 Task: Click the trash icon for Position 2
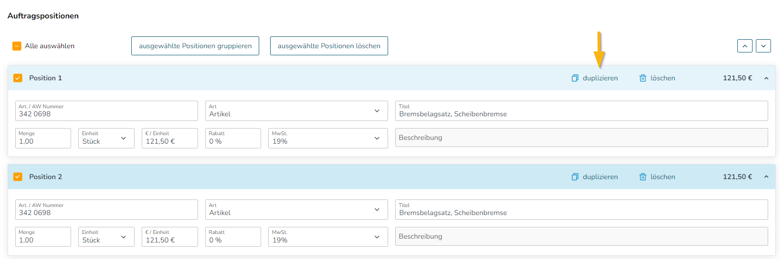pyautogui.click(x=643, y=177)
